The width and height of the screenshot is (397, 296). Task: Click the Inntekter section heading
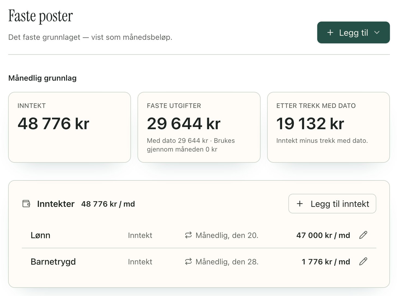(56, 204)
